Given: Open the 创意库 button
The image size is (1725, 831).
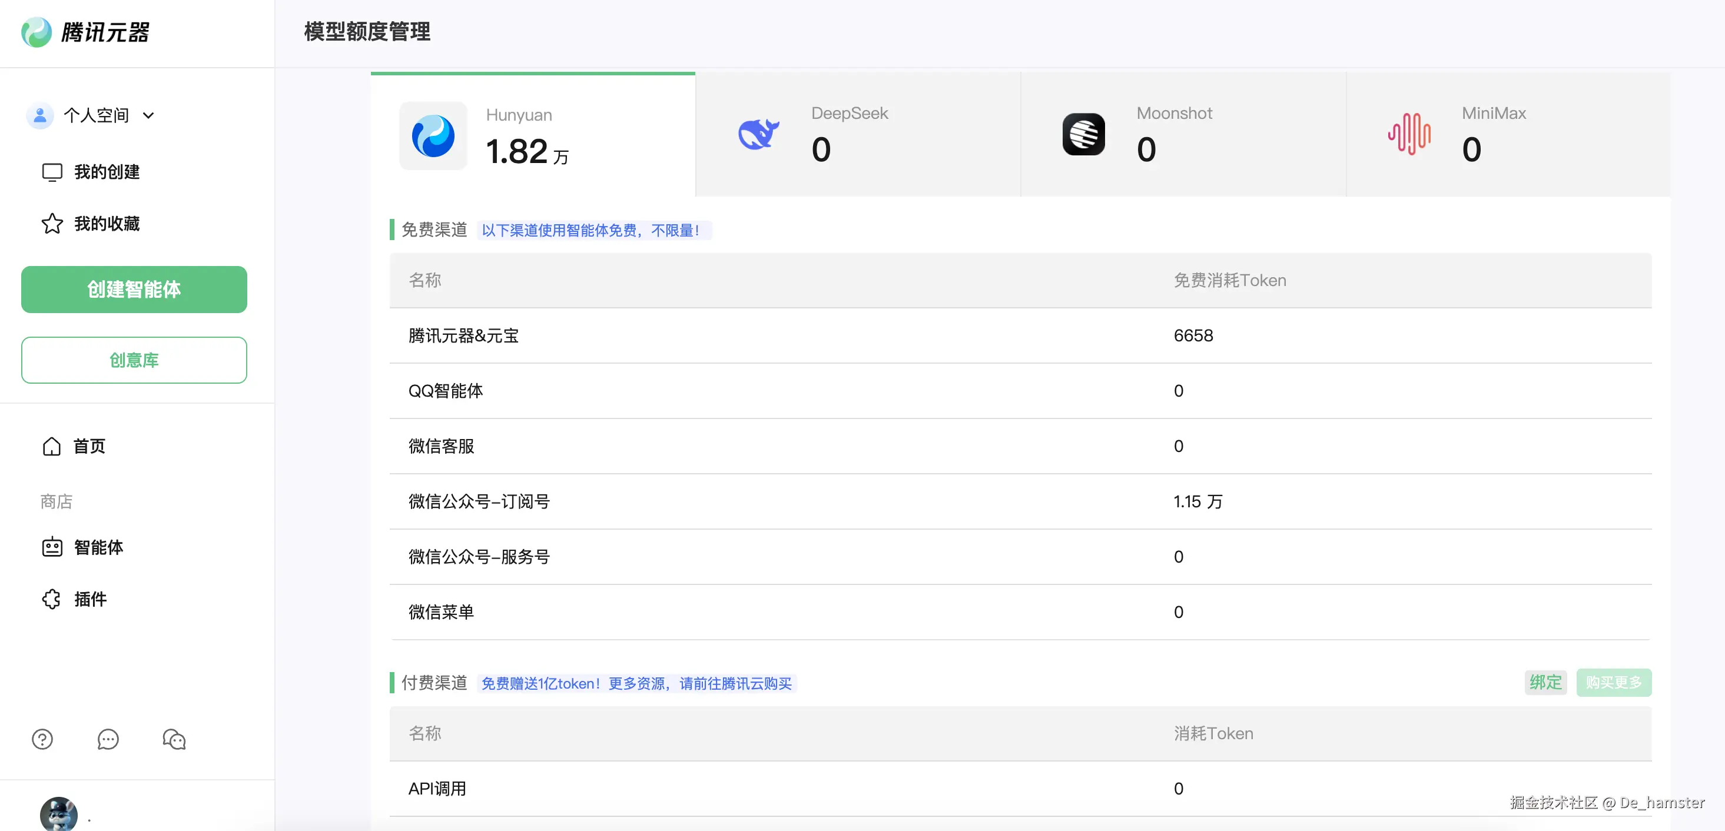Looking at the screenshot, I should 134,360.
